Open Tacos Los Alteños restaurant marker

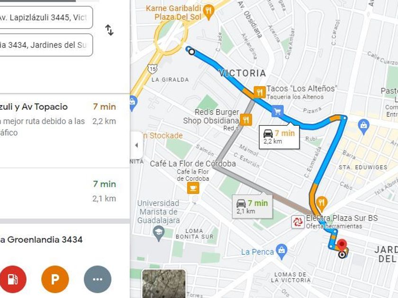pyautogui.click(x=260, y=92)
